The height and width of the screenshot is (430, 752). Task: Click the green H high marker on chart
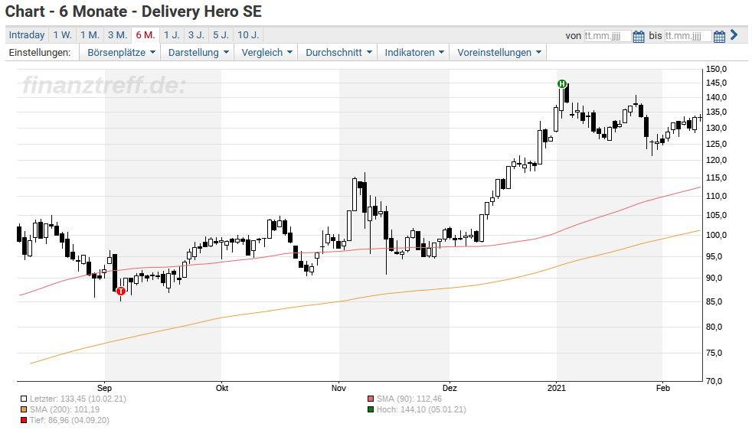tap(562, 84)
